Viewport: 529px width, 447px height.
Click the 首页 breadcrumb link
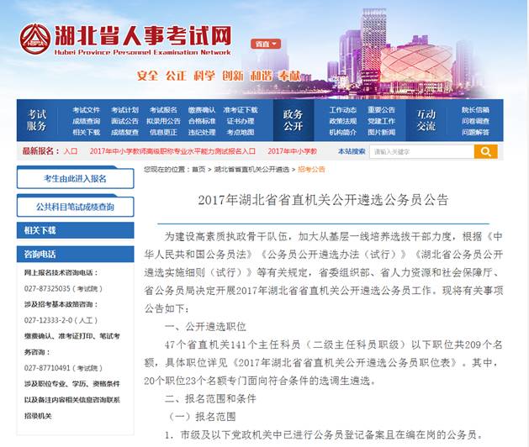pyautogui.click(x=198, y=169)
